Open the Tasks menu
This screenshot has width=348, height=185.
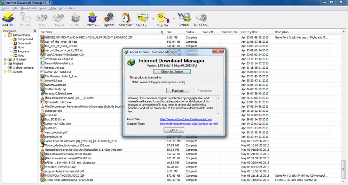pyautogui.click(x=6, y=8)
